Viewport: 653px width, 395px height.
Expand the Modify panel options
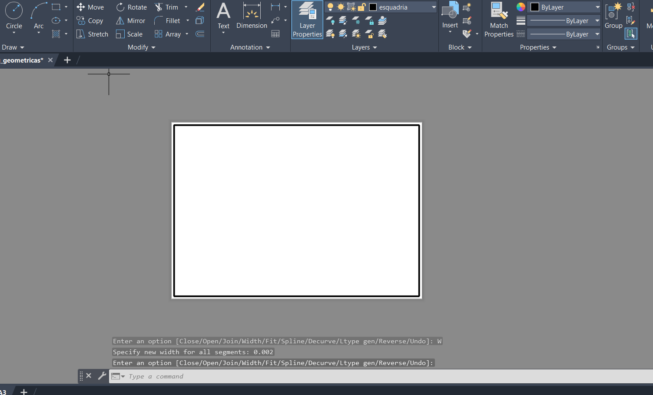[142, 47]
